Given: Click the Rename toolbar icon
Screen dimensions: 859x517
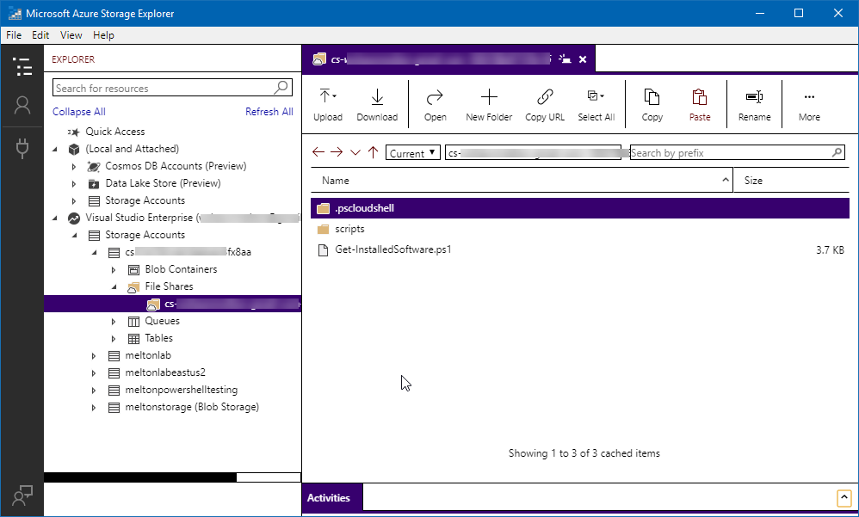Looking at the screenshot, I should point(754,96).
